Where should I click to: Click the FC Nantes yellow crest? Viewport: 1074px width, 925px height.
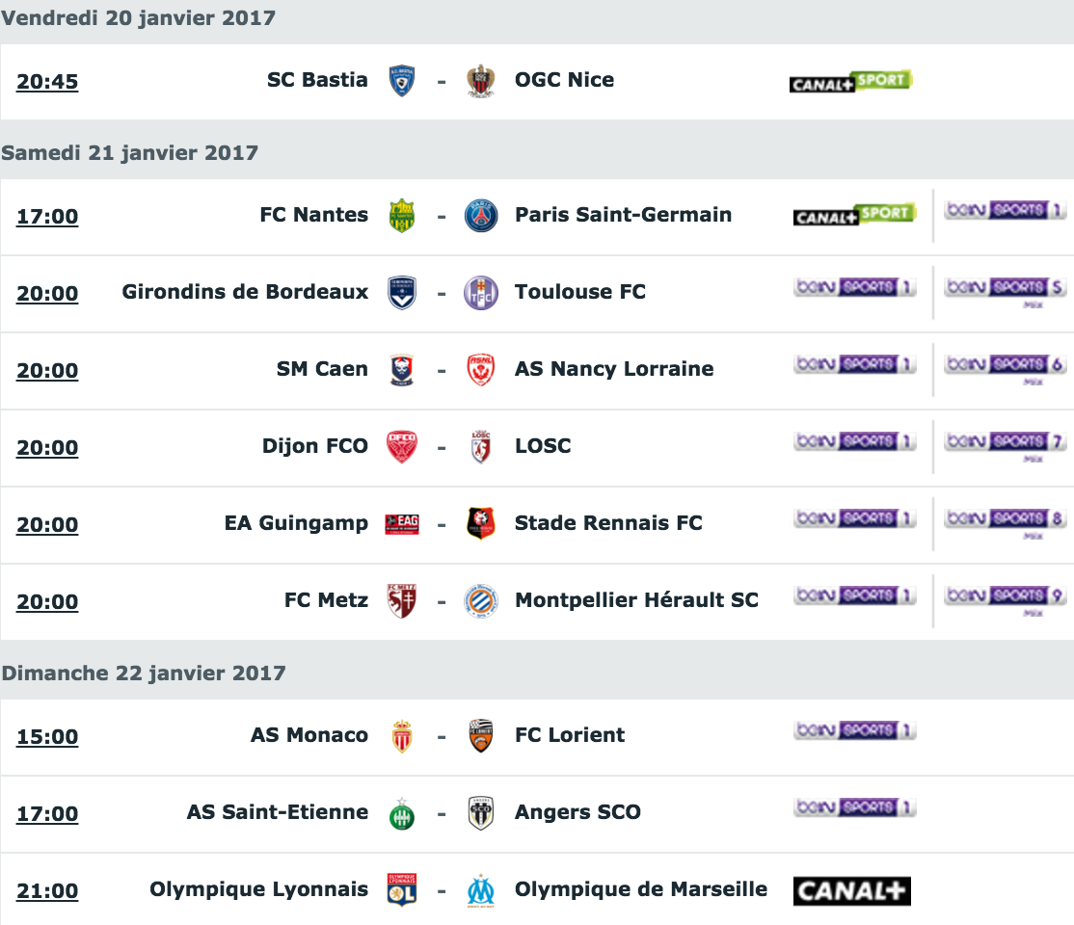tap(402, 216)
